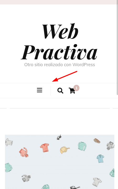The width and height of the screenshot is (118, 189).
Task: Click the white t-shirt in the banner's lower-right
Action: pyautogui.click(x=97, y=182)
